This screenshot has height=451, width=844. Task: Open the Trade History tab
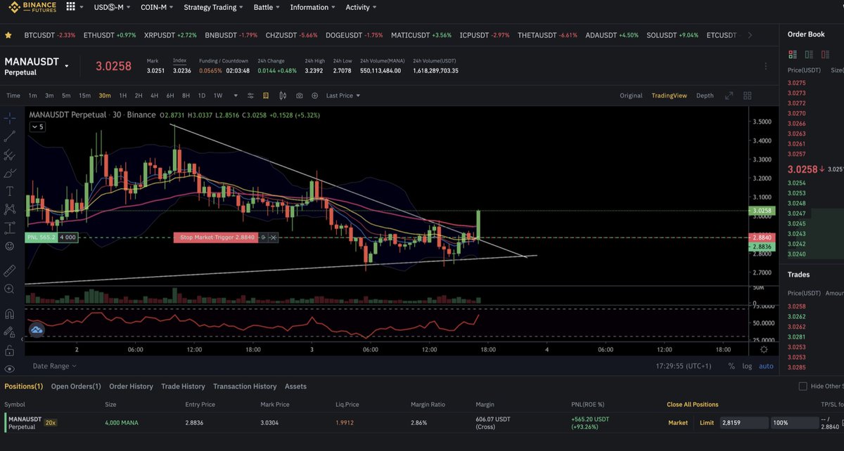183,386
